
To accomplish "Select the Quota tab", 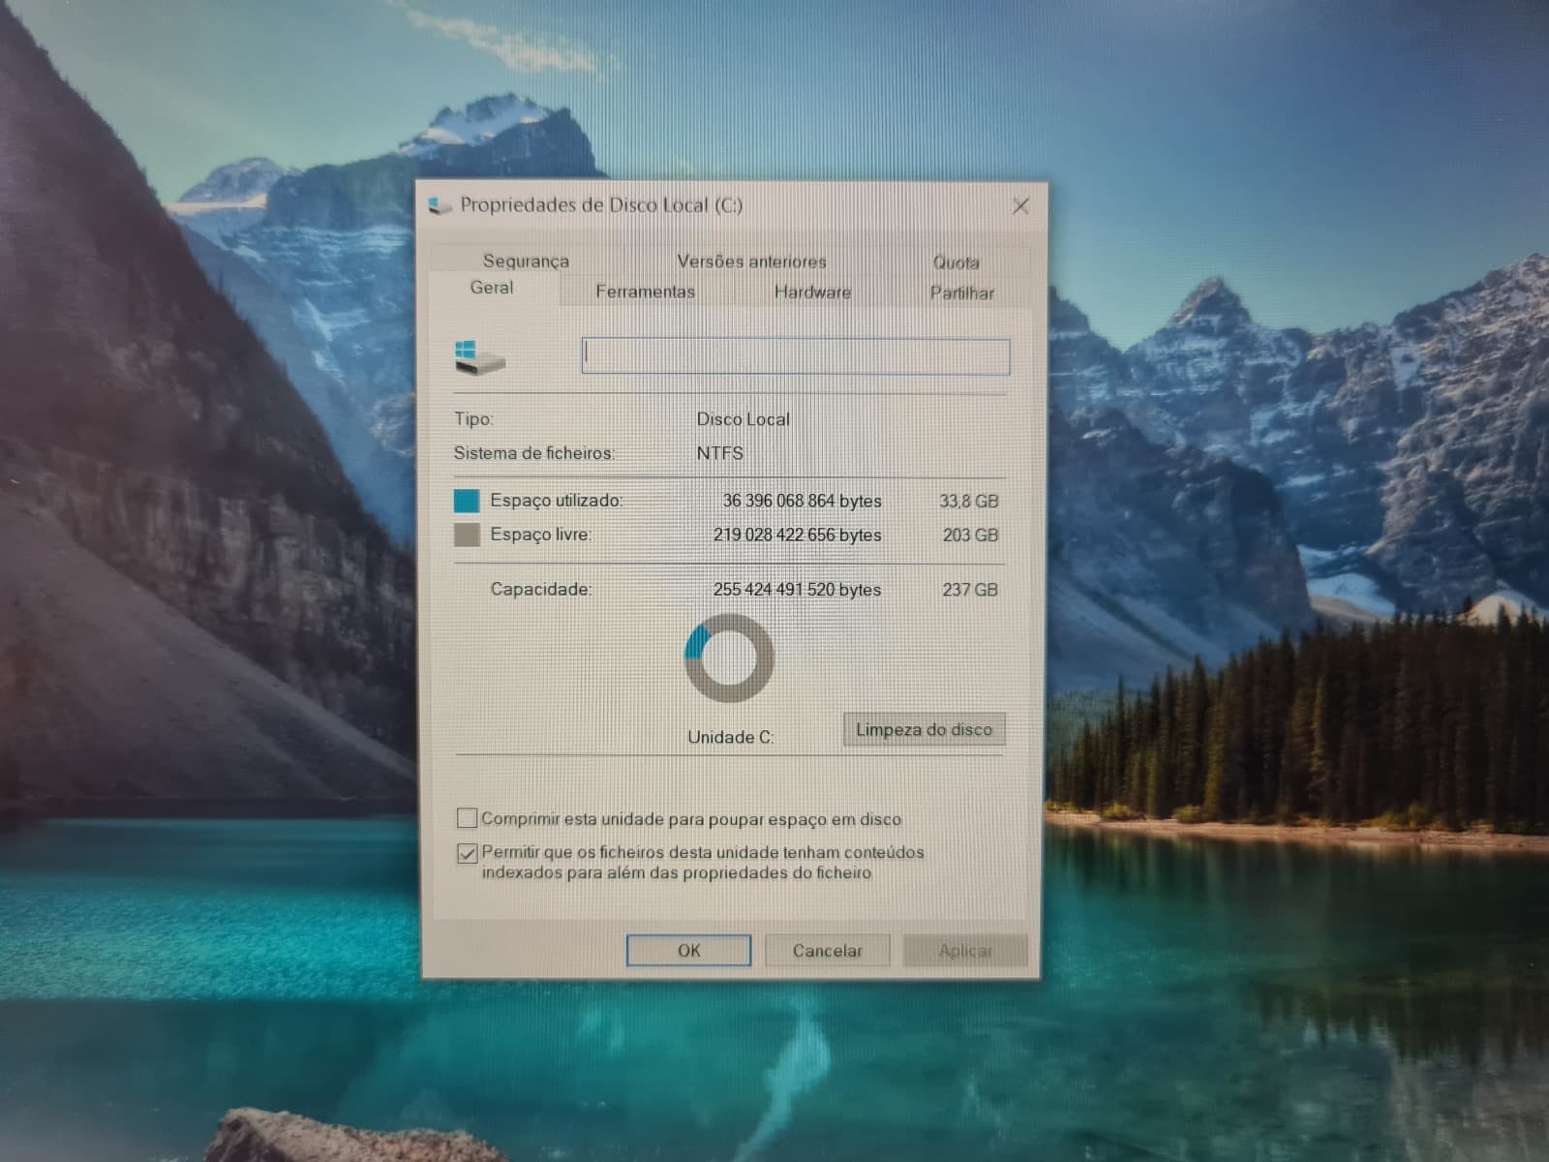I will pyautogui.click(x=956, y=262).
